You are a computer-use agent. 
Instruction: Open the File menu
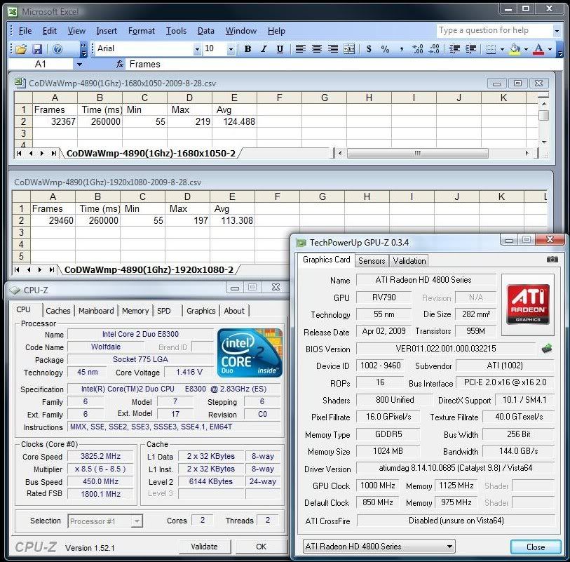click(x=25, y=31)
